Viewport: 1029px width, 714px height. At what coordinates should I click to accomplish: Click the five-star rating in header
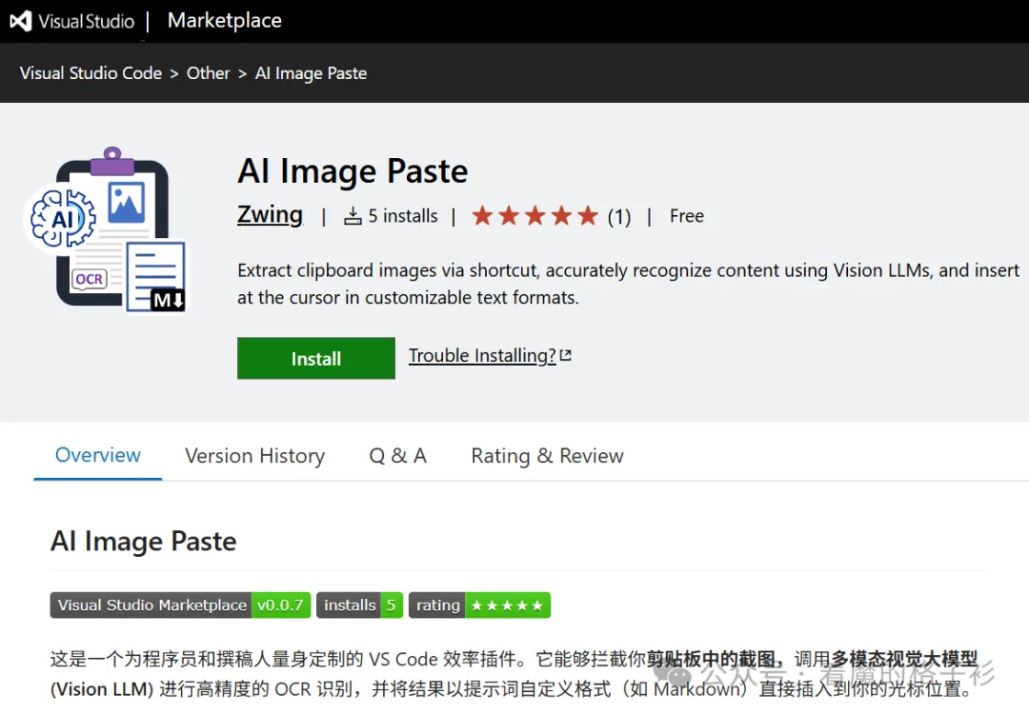(x=535, y=216)
